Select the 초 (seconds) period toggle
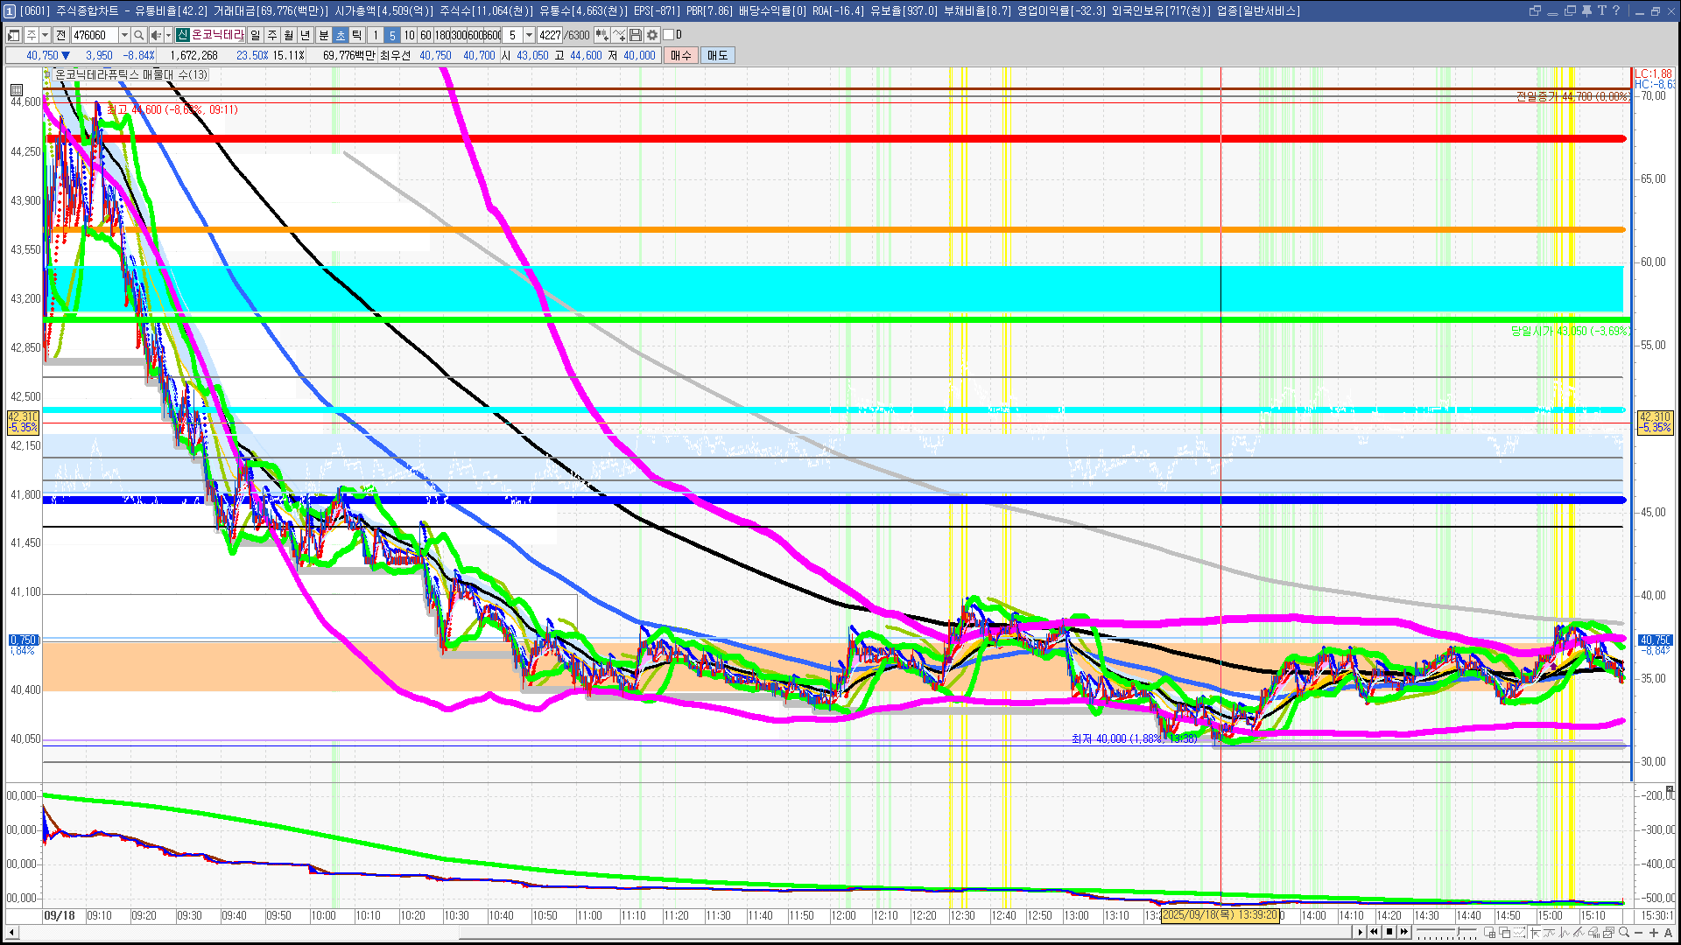The image size is (1681, 945). pyautogui.click(x=341, y=35)
